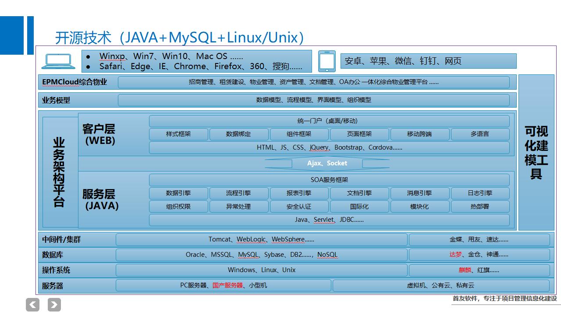Select the 服务器 row label
The width and height of the screenshot is (561, 315).
pyautogui.click(x=53, y=286)
